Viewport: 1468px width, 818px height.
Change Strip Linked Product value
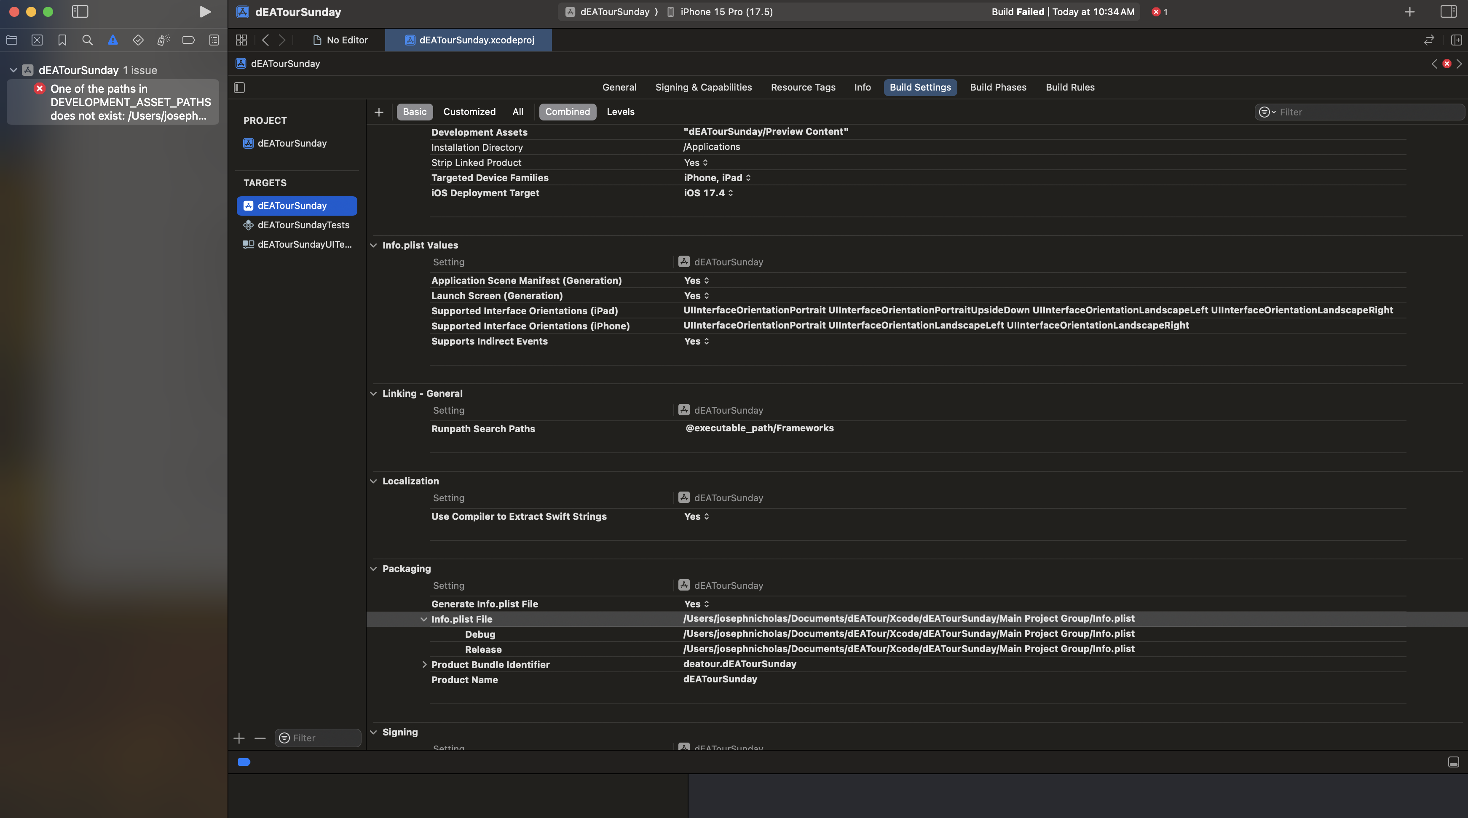(696, 162)
